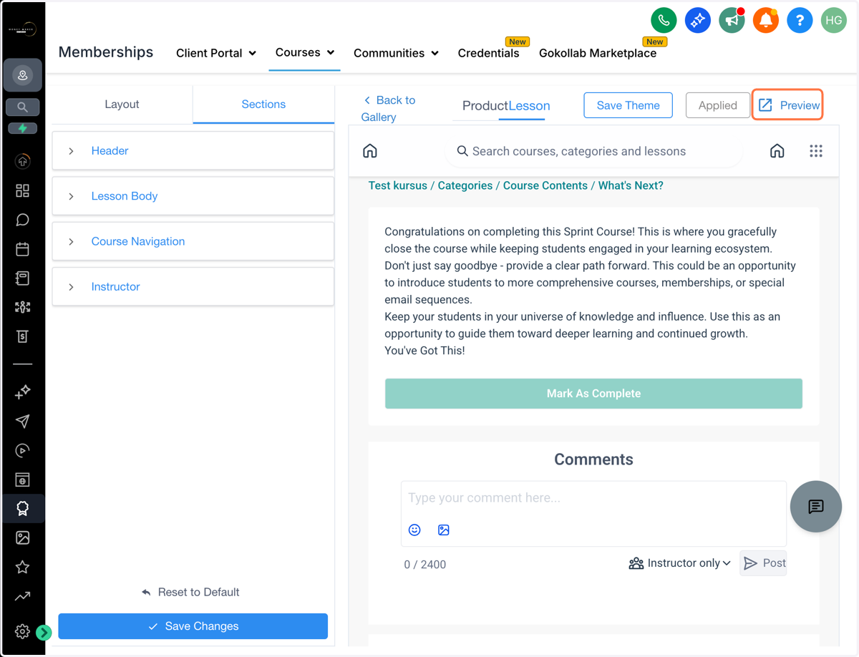The height and width of the screenshot is (657, 859).
Task: Click home icon right of search bar
Action: click(777, 151)
